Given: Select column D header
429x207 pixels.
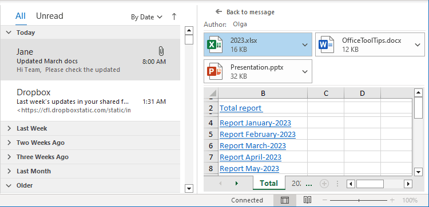Looking at the screenshot, I should [x=362, y=94].
